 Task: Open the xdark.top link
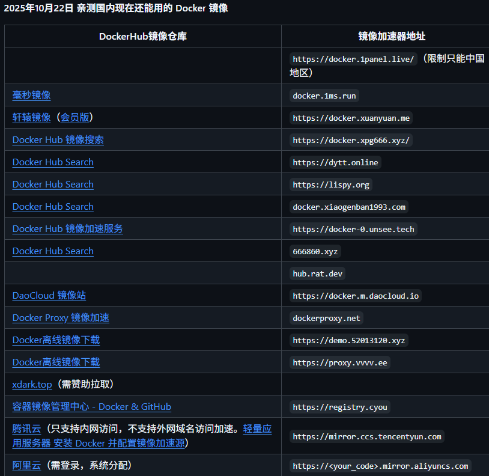click(x=32, y=384)
